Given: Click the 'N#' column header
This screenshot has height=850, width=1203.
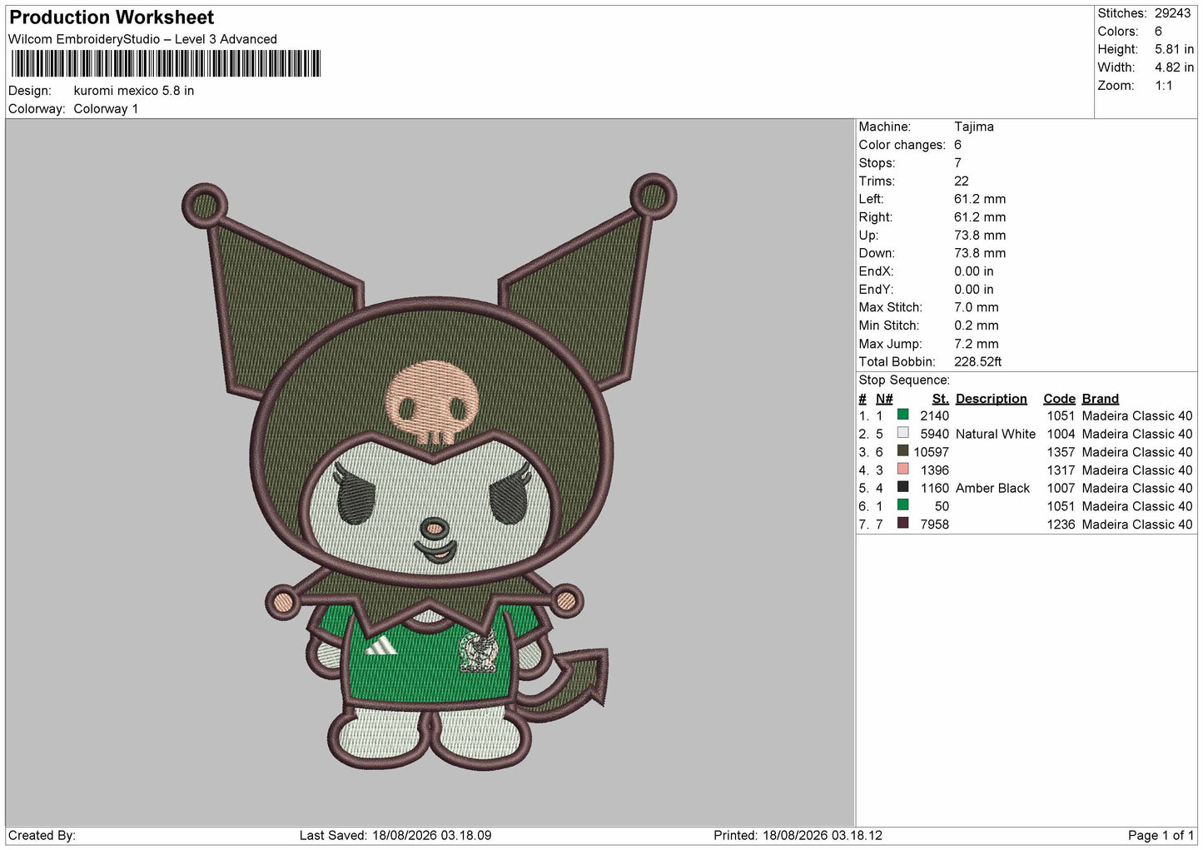Looking at the screenshot, I should click(x=884, y=399).
